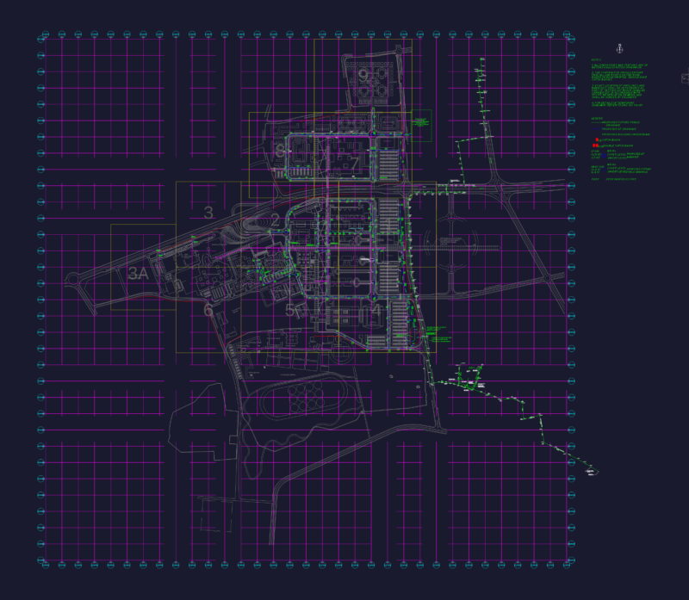Click the LEGEND heading text
This screenshot has width=689, height=600.
point(597,119)
